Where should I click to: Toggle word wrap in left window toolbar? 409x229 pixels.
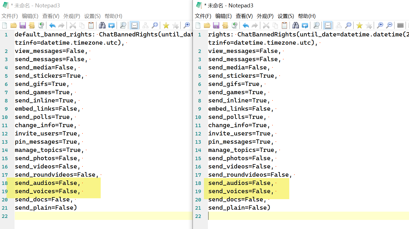tap(134, 26)
